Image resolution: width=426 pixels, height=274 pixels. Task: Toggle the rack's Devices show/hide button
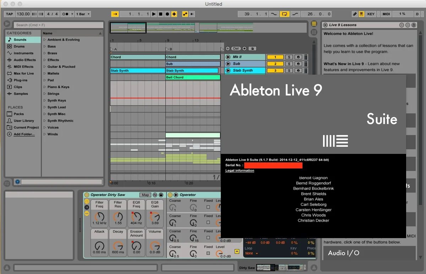(x=87, y=213)
